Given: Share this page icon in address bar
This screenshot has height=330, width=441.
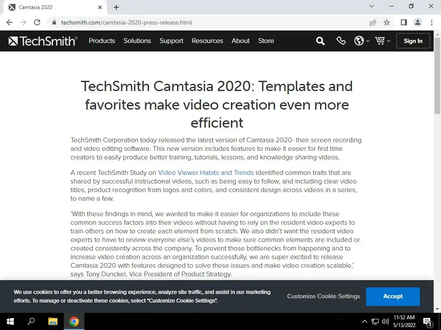Looking at the screenshot, I should coord(373,22).
